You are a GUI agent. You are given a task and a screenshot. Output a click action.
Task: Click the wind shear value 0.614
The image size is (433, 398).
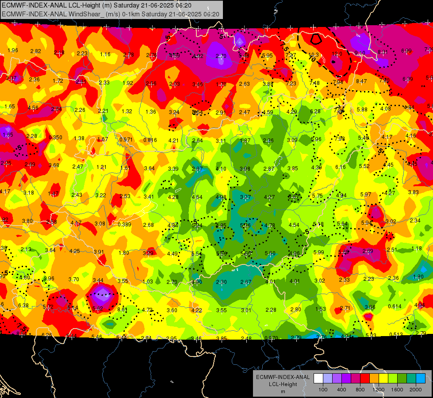pyautogui.click(x=395, y=306)
